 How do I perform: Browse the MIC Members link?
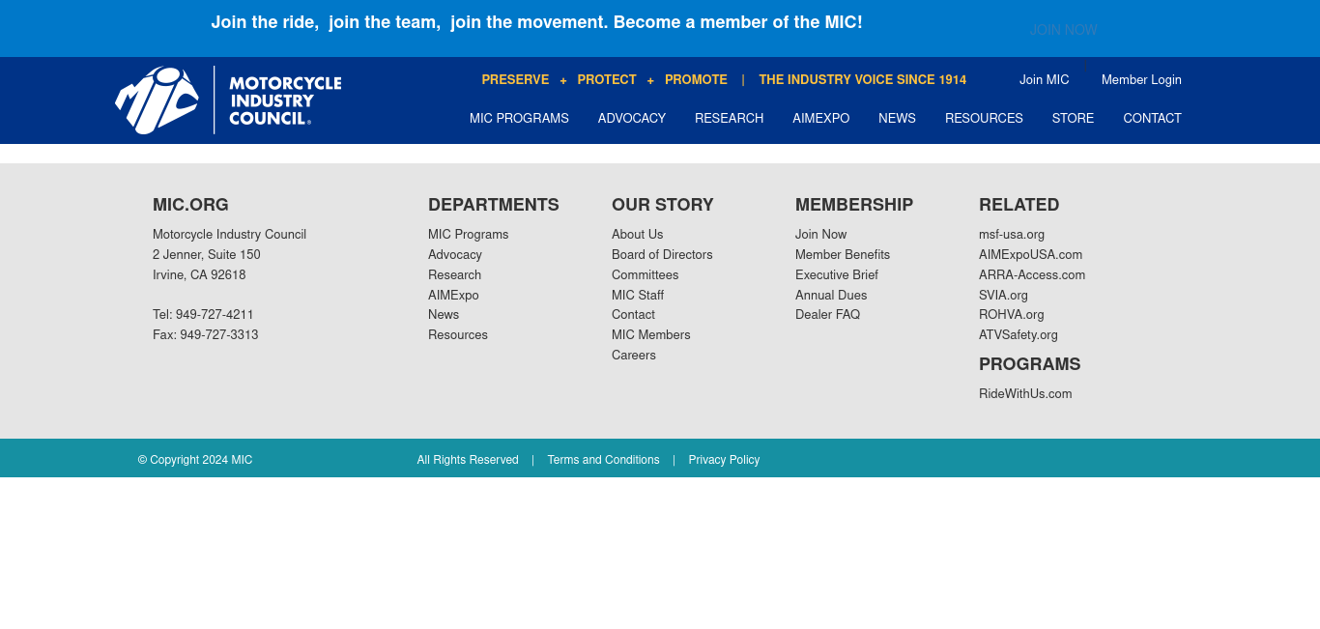[651, 335]
